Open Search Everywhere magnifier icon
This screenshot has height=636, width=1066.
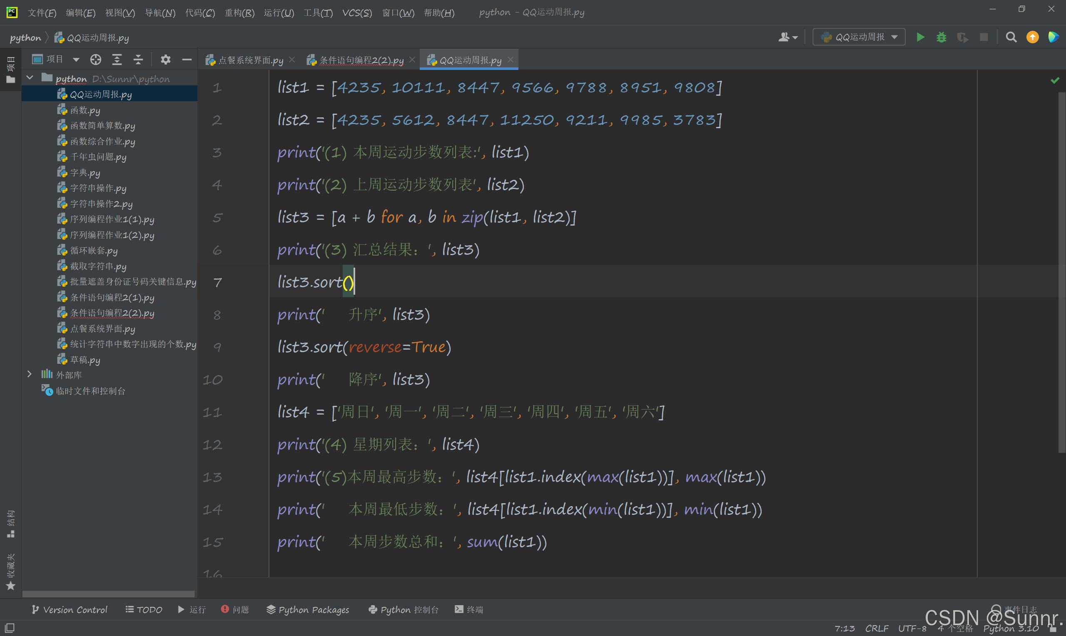tap(1011, 37)
